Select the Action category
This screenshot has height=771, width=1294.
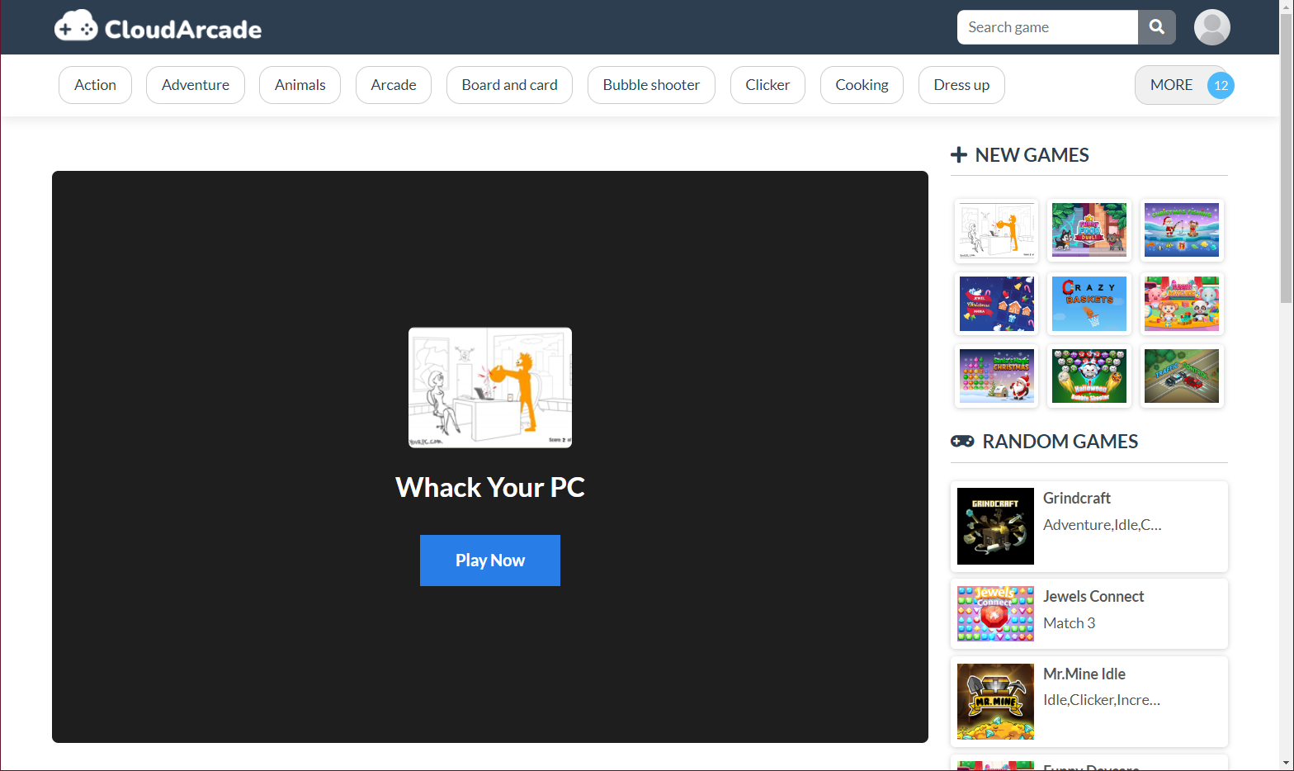coord(95,85)
